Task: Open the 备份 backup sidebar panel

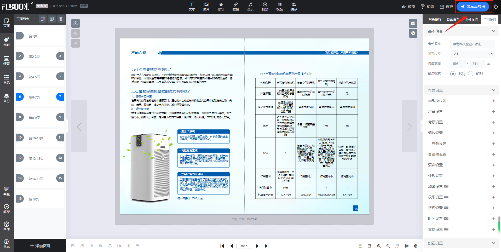Action: (x=7, y=98)
